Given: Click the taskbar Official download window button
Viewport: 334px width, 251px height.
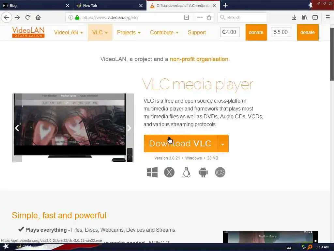Looking at the screenshot, I should 37,247.
